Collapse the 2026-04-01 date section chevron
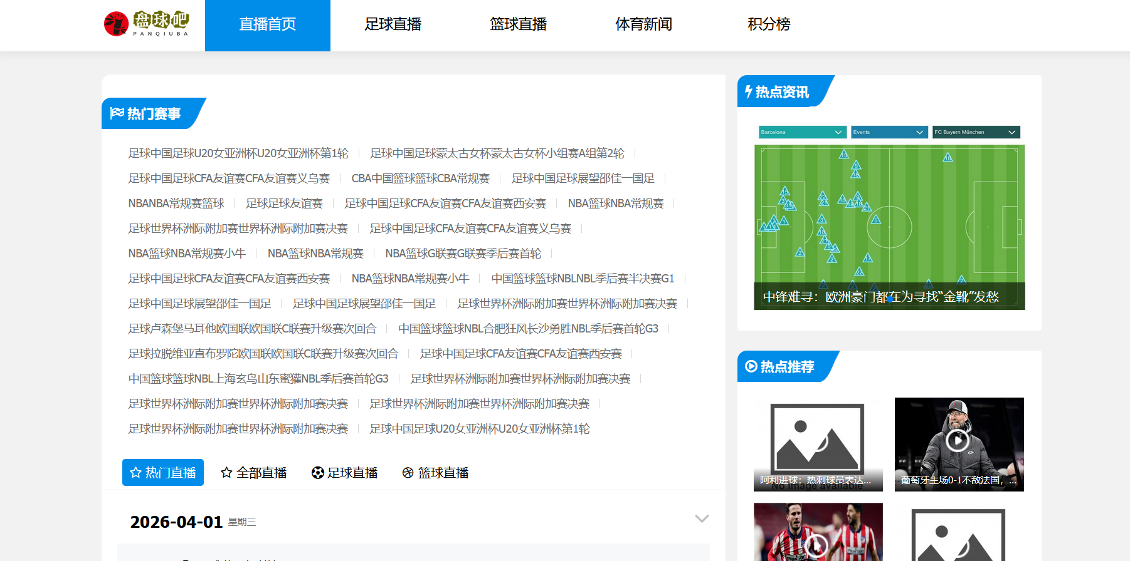This screenshot has width=1130, height=561. [702, 518]
